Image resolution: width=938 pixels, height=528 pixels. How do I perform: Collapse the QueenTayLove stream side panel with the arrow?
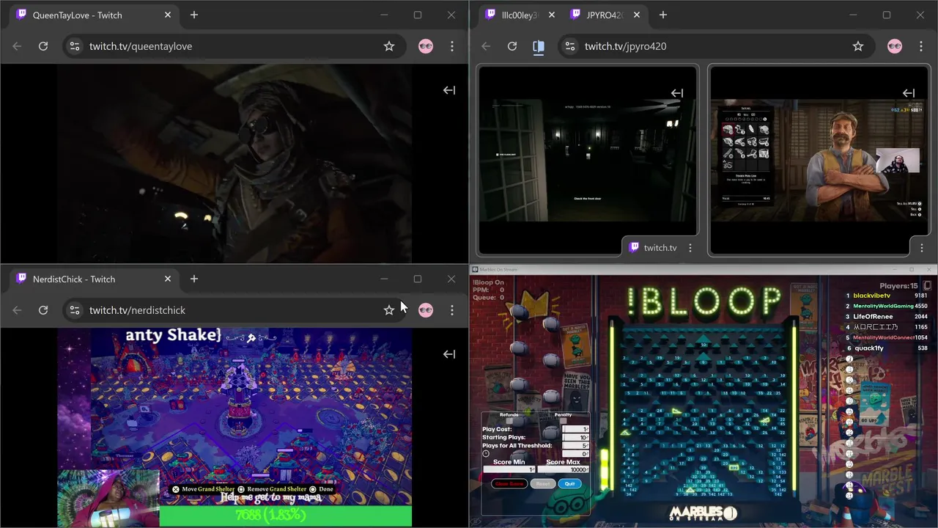pos(449,90)
